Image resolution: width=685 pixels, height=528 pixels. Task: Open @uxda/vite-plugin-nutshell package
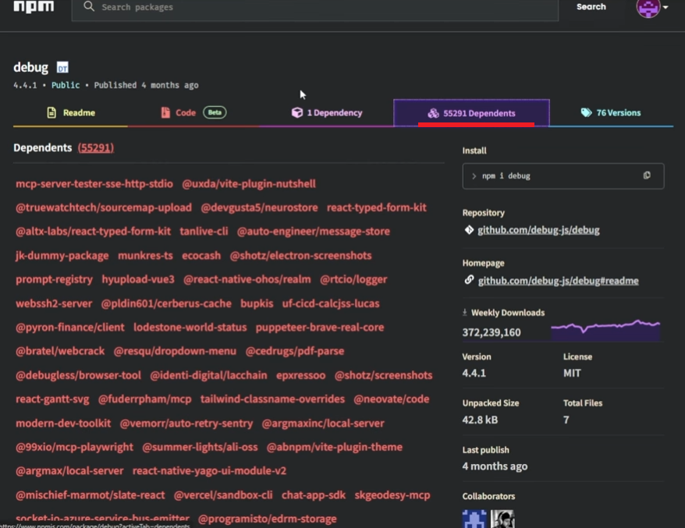tap(249, 184)
